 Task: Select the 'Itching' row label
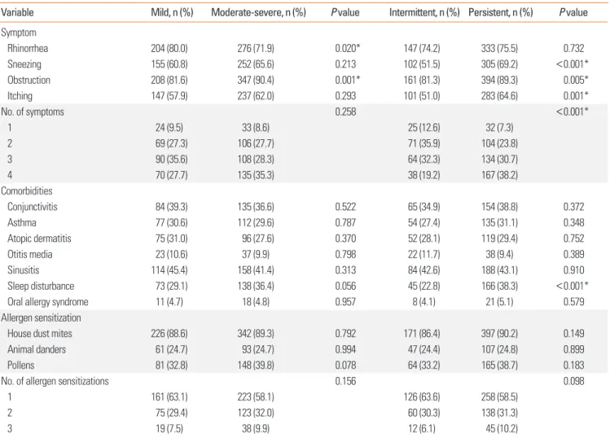[x=20, y=96]
